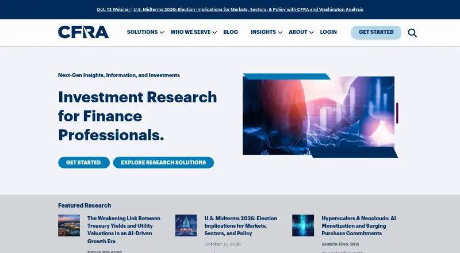Open the About menu item
The width and height of the screenshot is (460, 253).
pos(298,32)
